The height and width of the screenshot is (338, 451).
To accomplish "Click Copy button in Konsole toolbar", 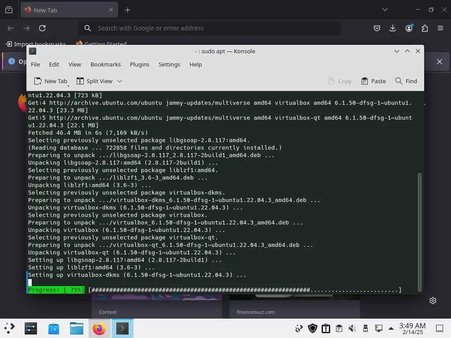I will (340, 81).
